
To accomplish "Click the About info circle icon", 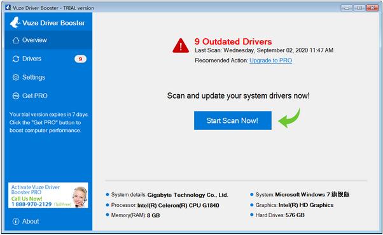I will click(x=16, y=222).
